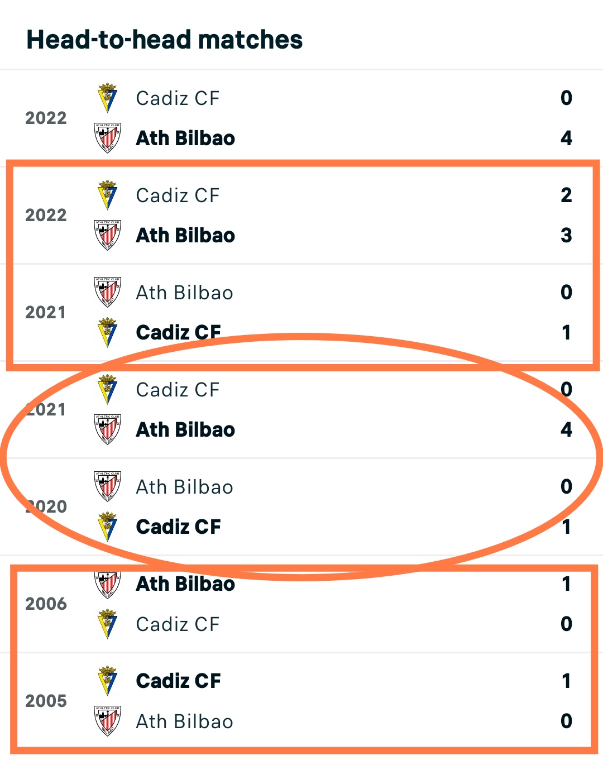
Task: Open Ath Bilbao team from the 2-3 match
Action: click(x=185, y=235)
